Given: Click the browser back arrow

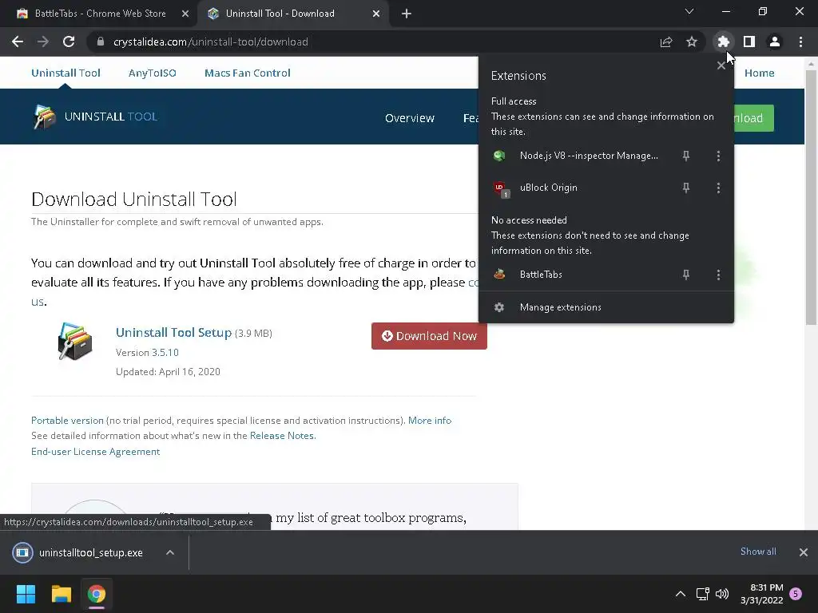Looking at the screenshot, I should pyautogui.click(x=18, y=42).
